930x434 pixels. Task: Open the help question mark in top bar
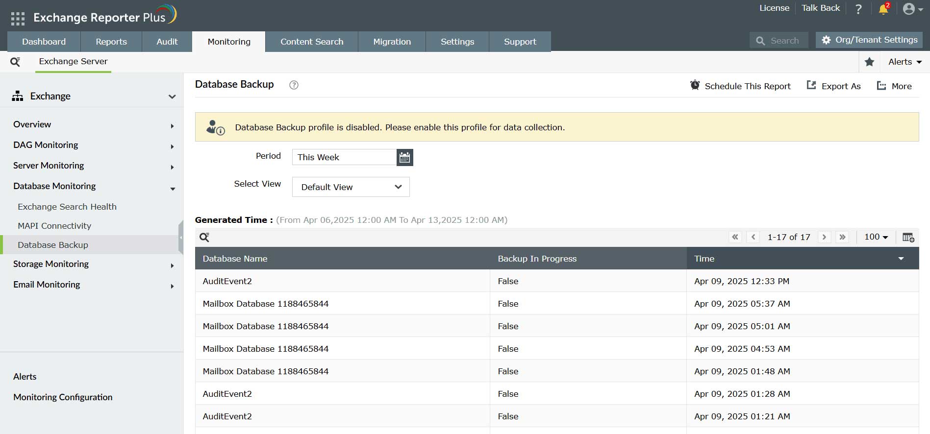click(x=858, y=9)
